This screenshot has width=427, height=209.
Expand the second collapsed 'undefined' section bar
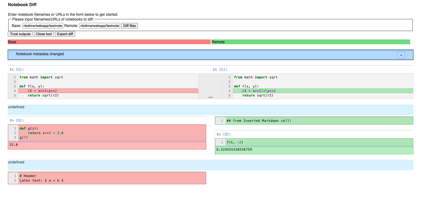(x=210, y=165)
